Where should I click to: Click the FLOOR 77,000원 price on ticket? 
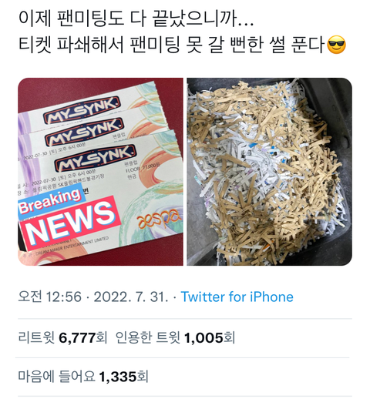click(143, 168)
